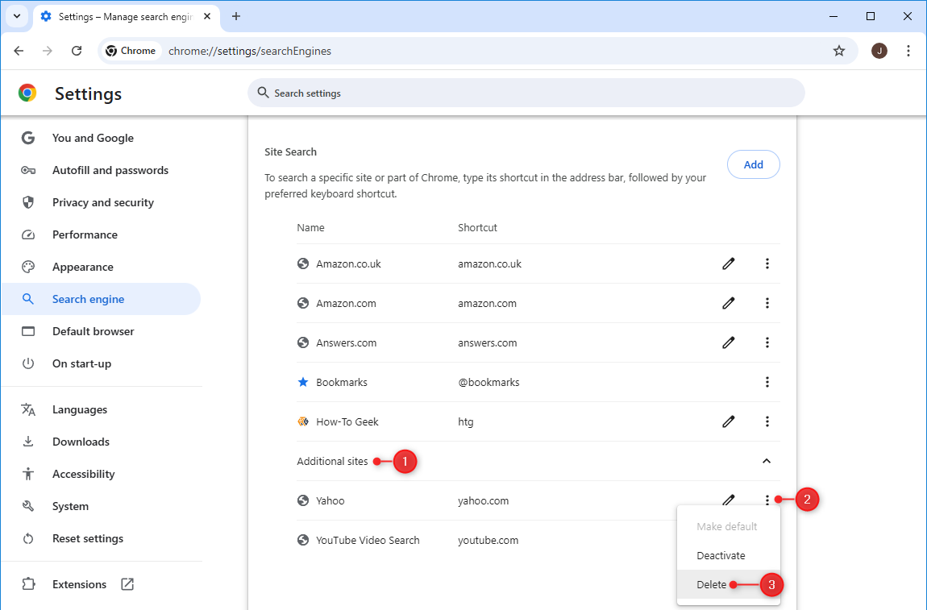
Task: Click the Search settings field
Action: click(x=524, y=93)
